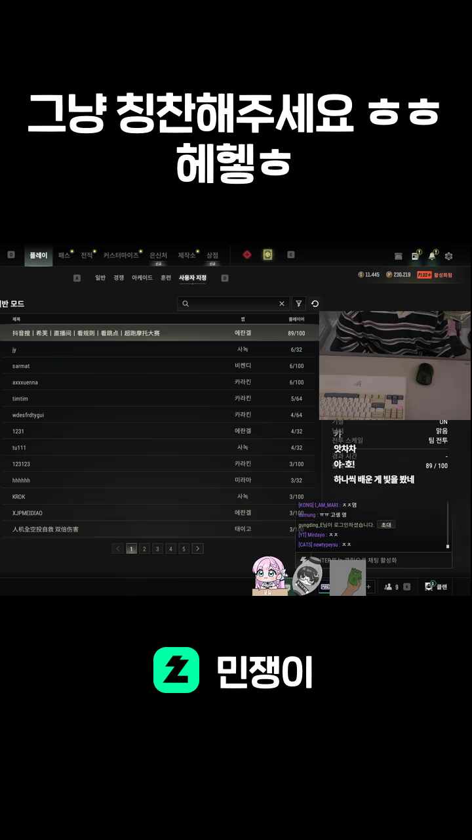Go to page 3
This screenshot has height=840, width=472.
[x=157, y=549]
